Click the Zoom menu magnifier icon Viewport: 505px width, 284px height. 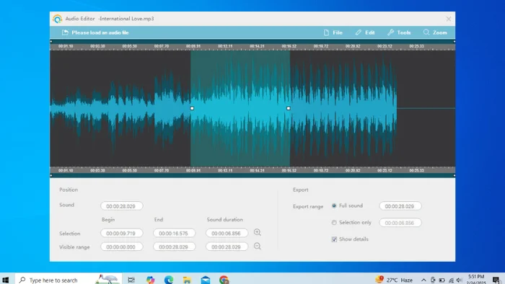pyautogui.click(x=426, y=32)
